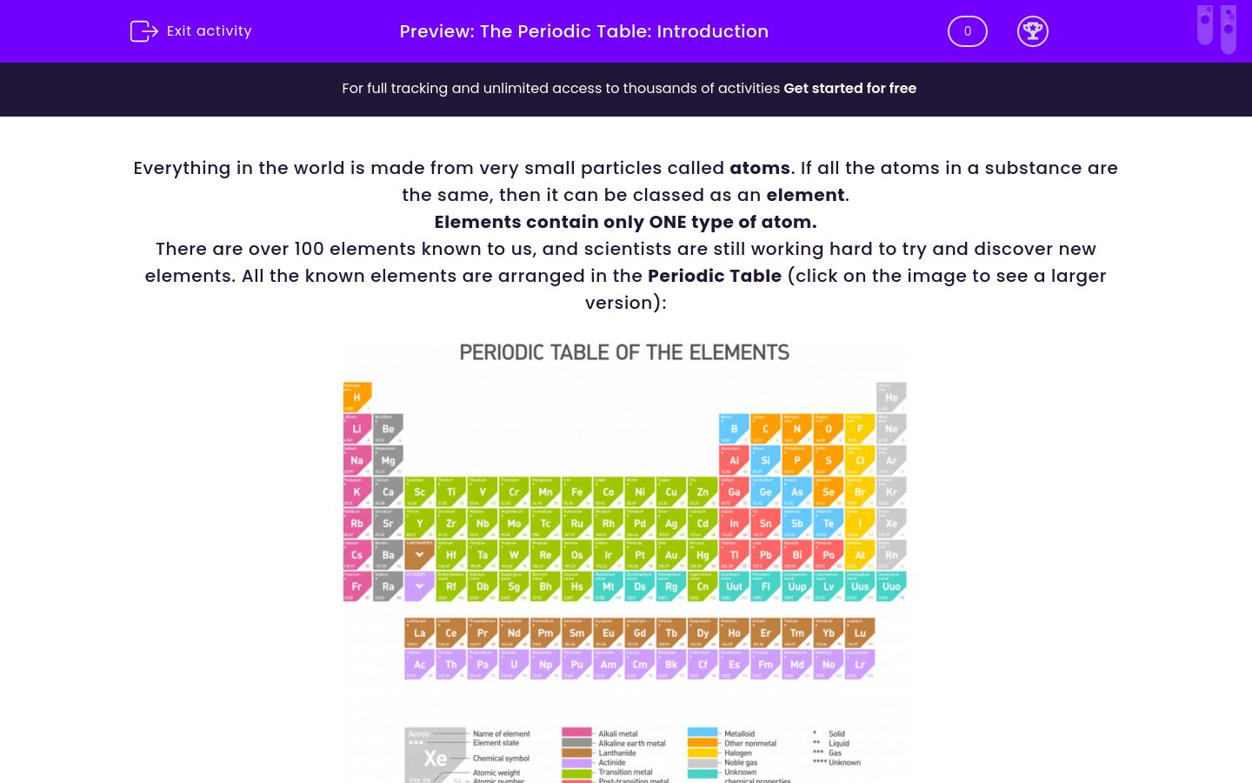
Task: Expand the Lanthanides chevron on the table
Action: tap(419, 555)
